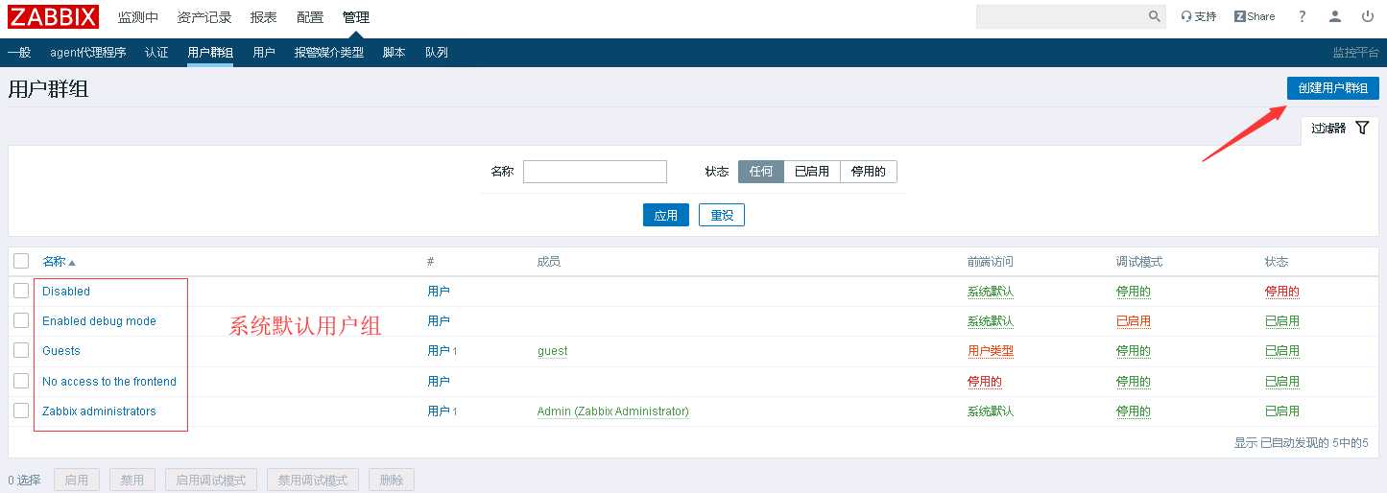Click 已启用 status in Zabbix administrators row

pyautogui.click(x=1282, y=411)
